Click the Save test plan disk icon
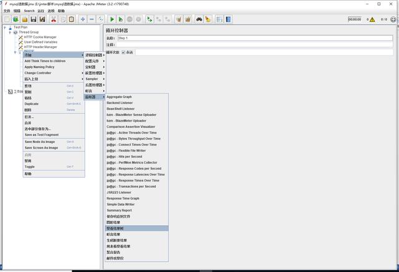 (34, 19)
